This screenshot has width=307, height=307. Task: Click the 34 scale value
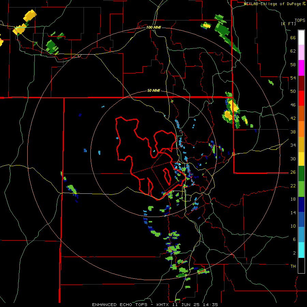(293, 145)
